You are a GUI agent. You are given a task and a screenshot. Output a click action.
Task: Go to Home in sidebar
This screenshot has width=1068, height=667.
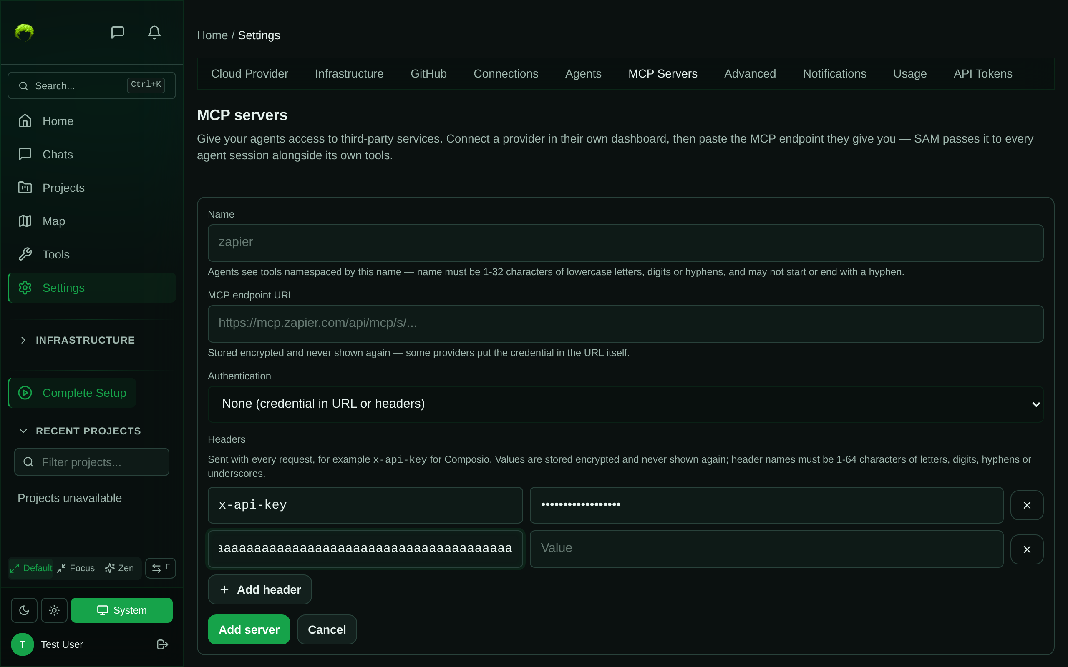coord(92,121)
